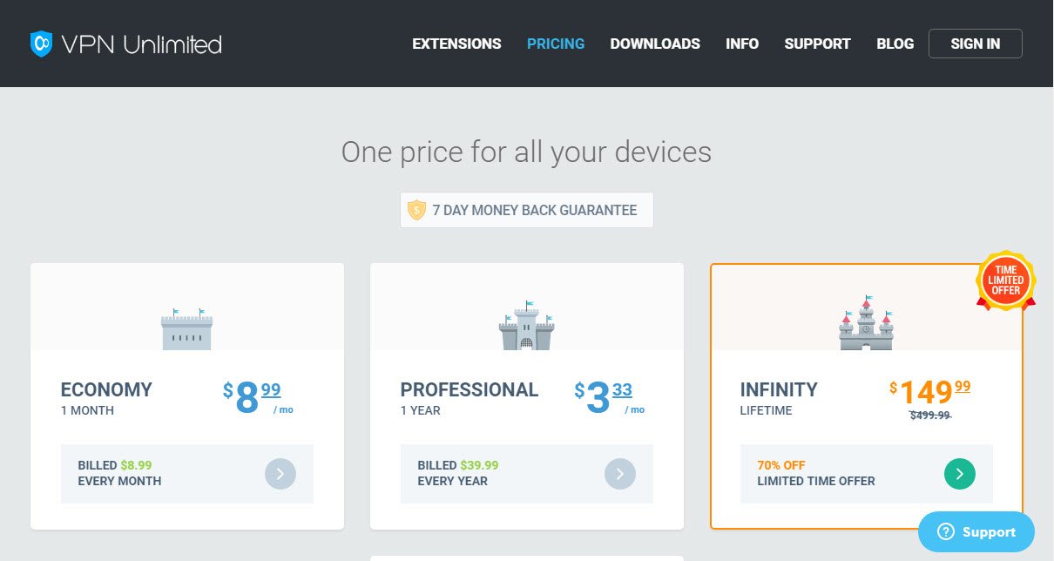Screen dimensions: 1054x561
Task: Click the VPN Unlimited shield logo icon
Action: (x=41, y=44)
